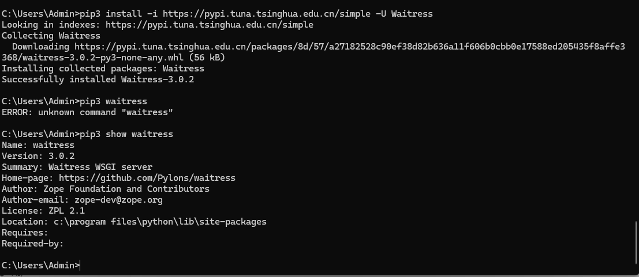Click the "Required-by:" line
Screen dimensions: 639x277
32,244
